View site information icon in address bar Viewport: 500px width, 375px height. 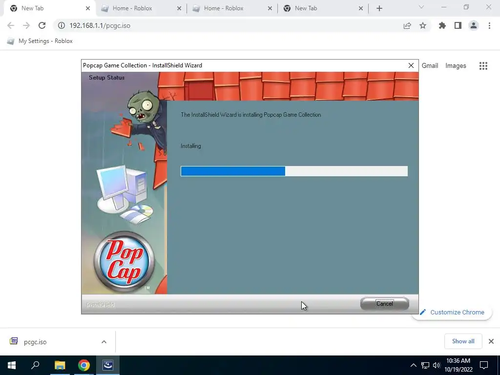(x=62, y=25)
